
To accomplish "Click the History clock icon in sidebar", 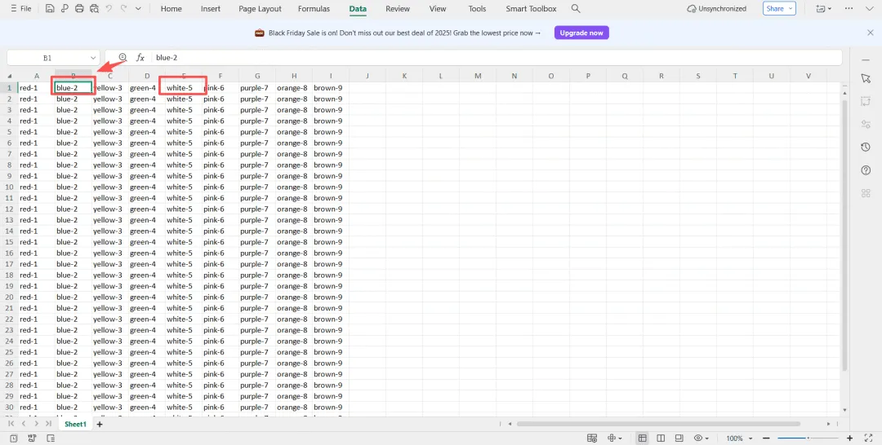I will [866, 147].
